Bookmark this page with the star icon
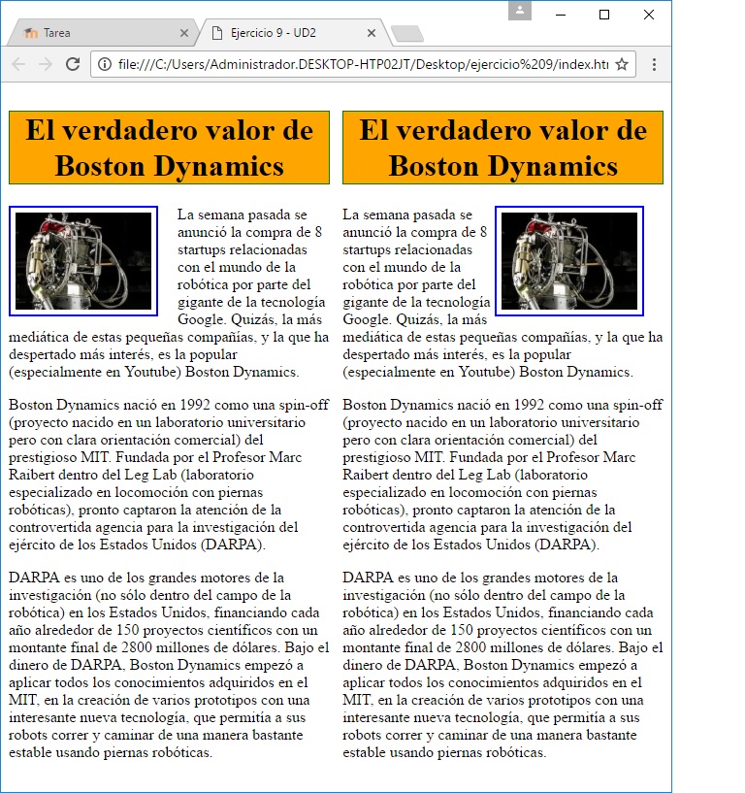 (622, 64)
